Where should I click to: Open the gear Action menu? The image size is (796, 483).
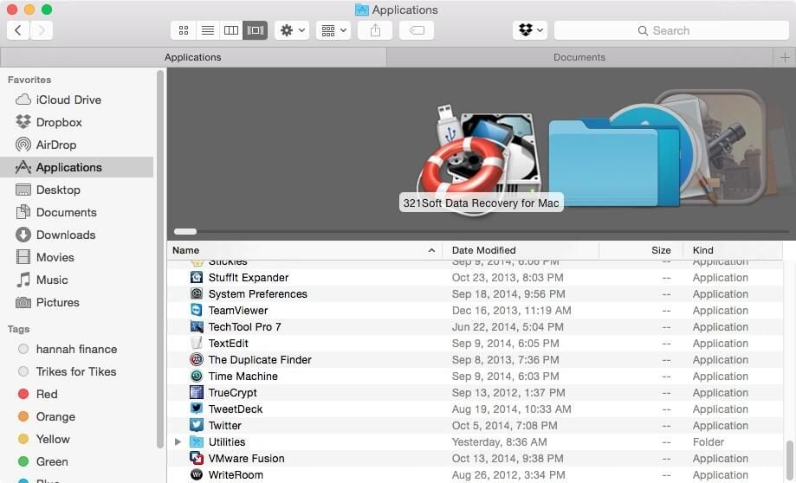tap(292, 30)
